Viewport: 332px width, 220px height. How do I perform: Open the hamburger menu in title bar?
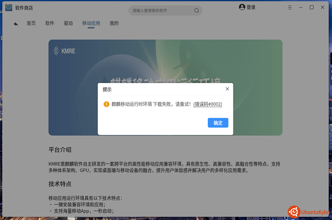tap(290, 7)
